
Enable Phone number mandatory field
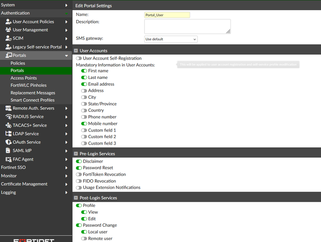[84, 117]
